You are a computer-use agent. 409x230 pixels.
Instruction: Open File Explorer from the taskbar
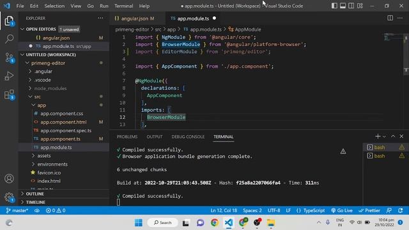click(x=271, y=223)
